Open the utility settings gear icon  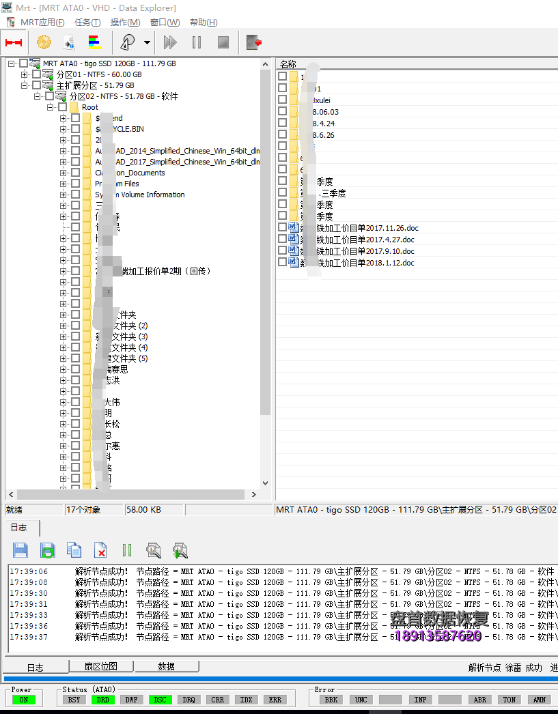44,42
